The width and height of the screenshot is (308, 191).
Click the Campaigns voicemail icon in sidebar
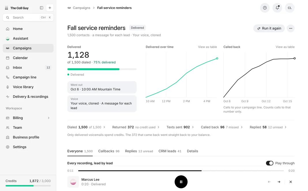(x=7, y=48)
